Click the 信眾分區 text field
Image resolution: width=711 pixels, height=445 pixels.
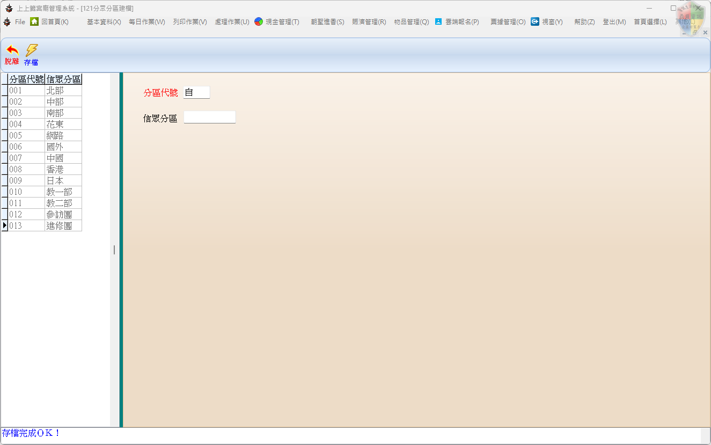[209, 118]
